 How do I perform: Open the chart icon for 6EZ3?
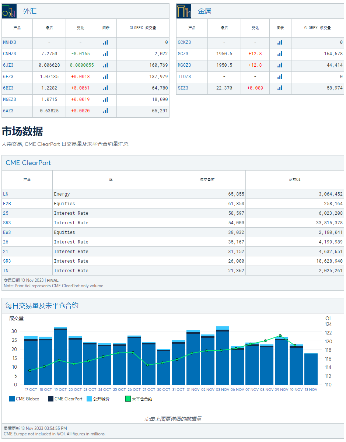[106, 77]
